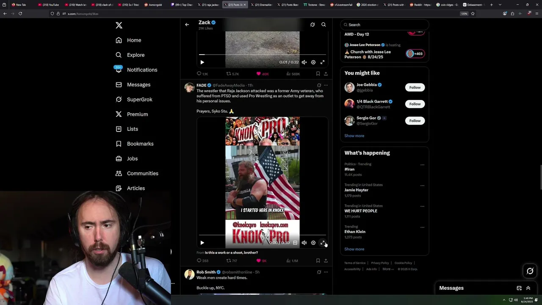Open settings gear on the top video
542x305 pixels.
tap(313, 62)
